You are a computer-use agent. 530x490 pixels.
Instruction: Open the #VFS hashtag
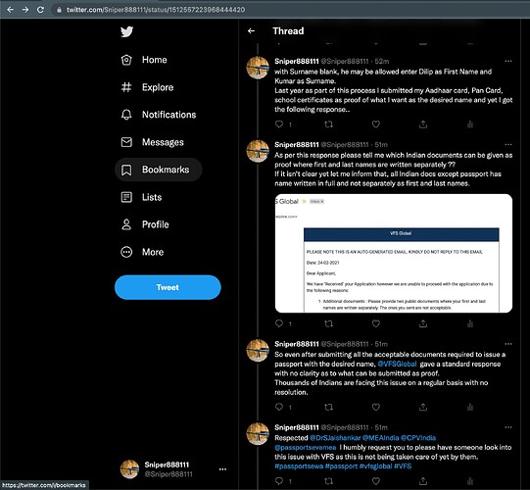(x=403, y=466)
